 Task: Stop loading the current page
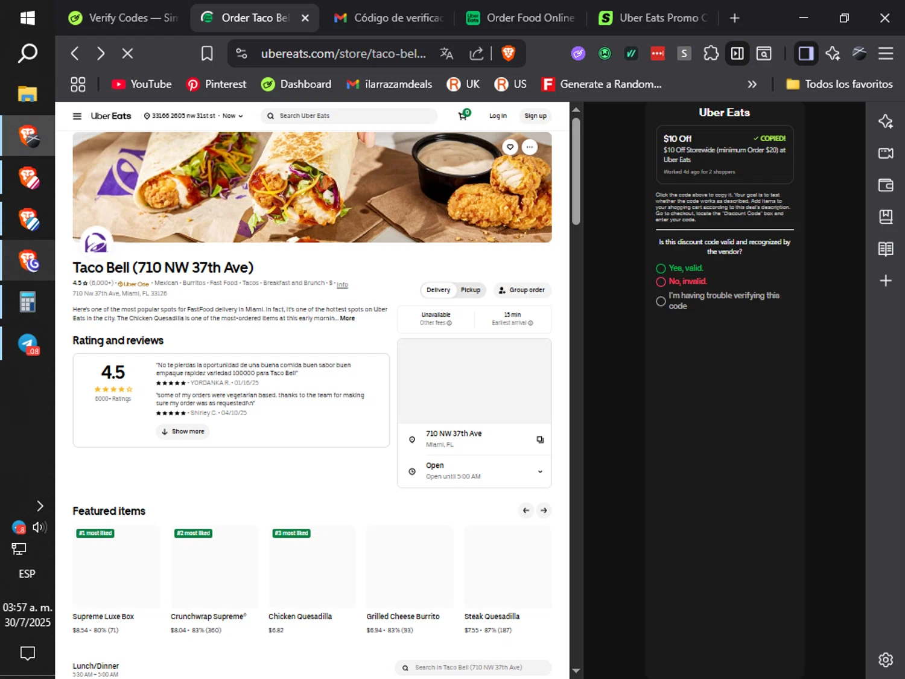(127, 54)
